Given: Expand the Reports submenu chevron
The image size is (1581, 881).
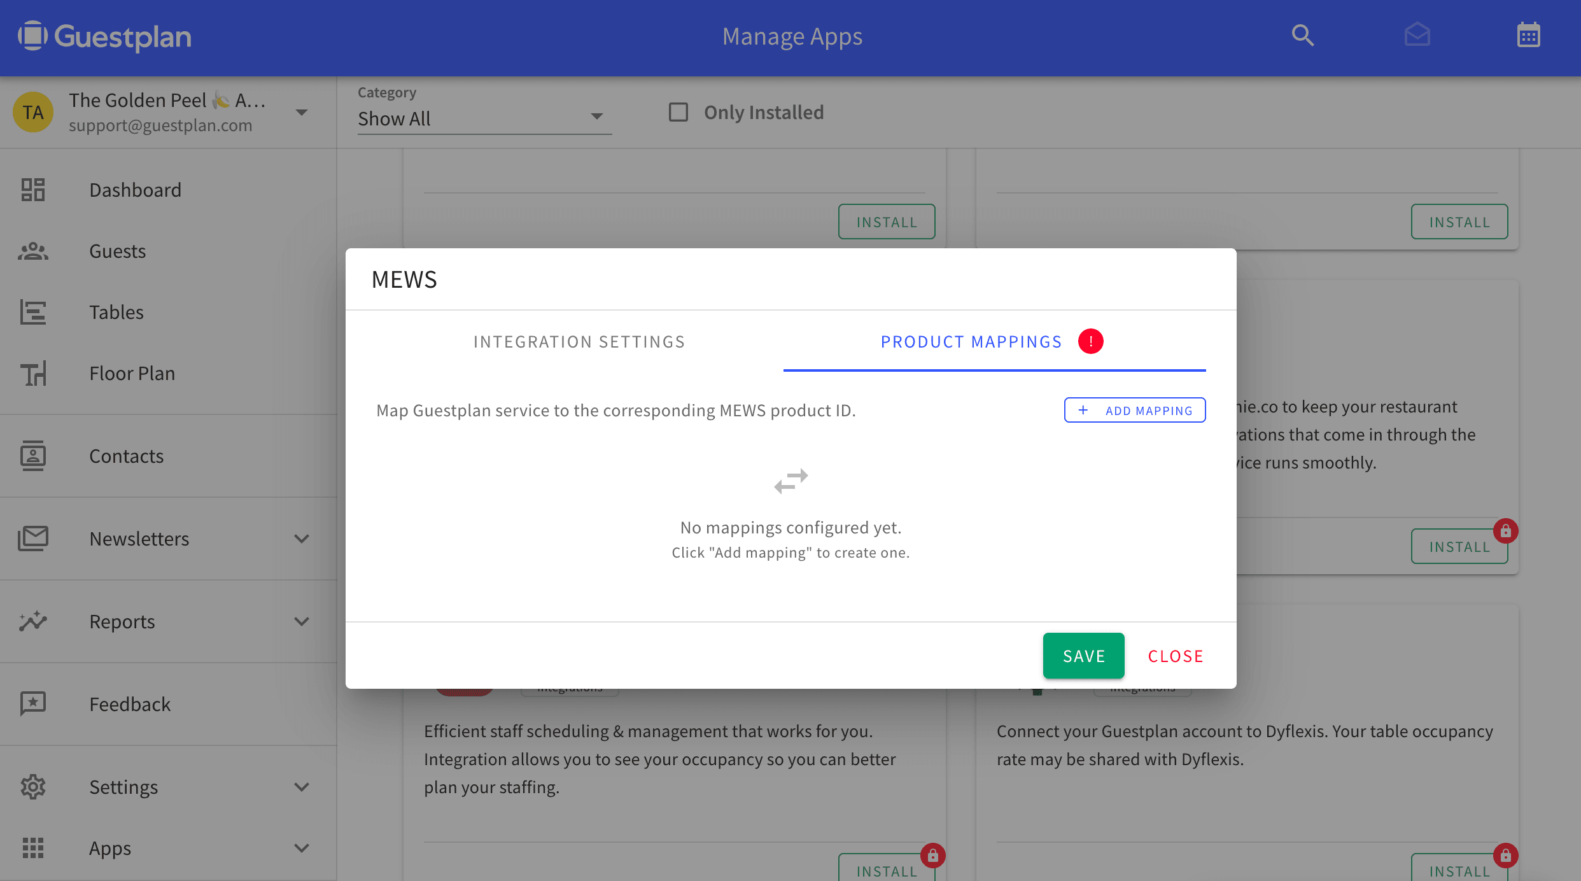Looking at the screenshot, I should (302, 621).
